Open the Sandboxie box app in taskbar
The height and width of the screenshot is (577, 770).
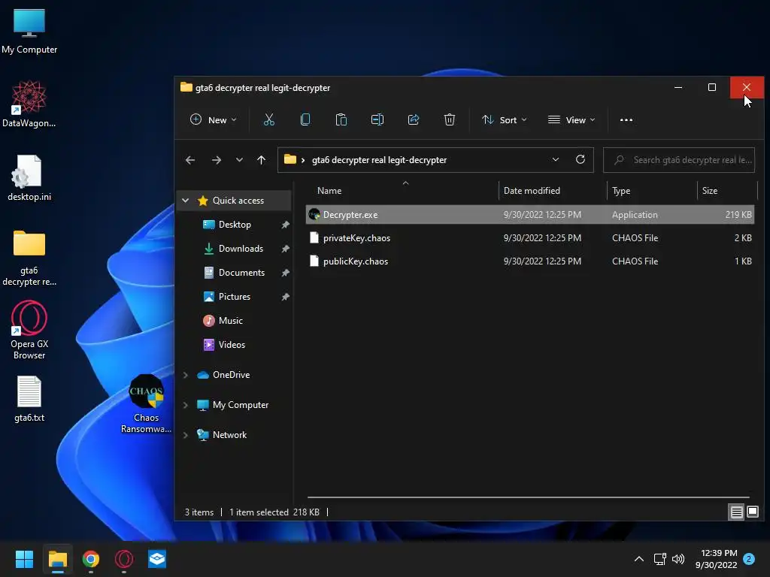tap(157, 559)
